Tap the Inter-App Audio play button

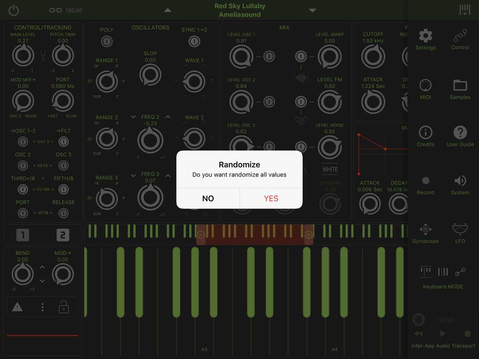(443, 333)
